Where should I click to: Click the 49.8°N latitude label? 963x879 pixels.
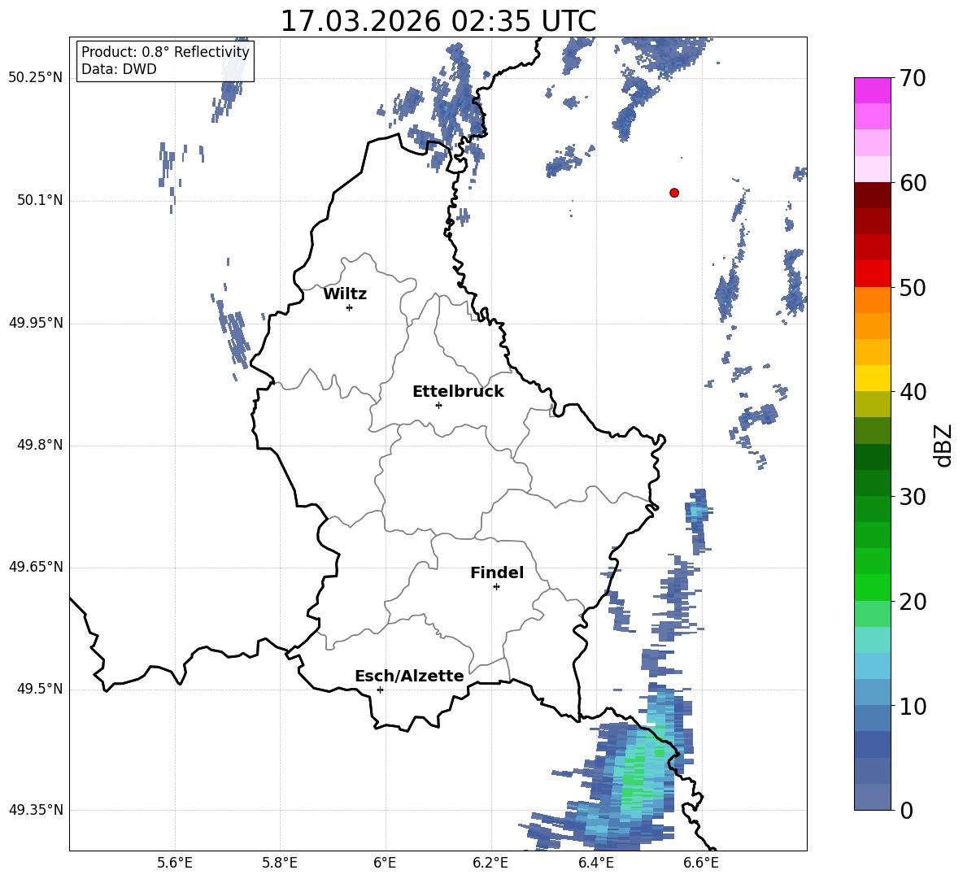tap(40, 445)
